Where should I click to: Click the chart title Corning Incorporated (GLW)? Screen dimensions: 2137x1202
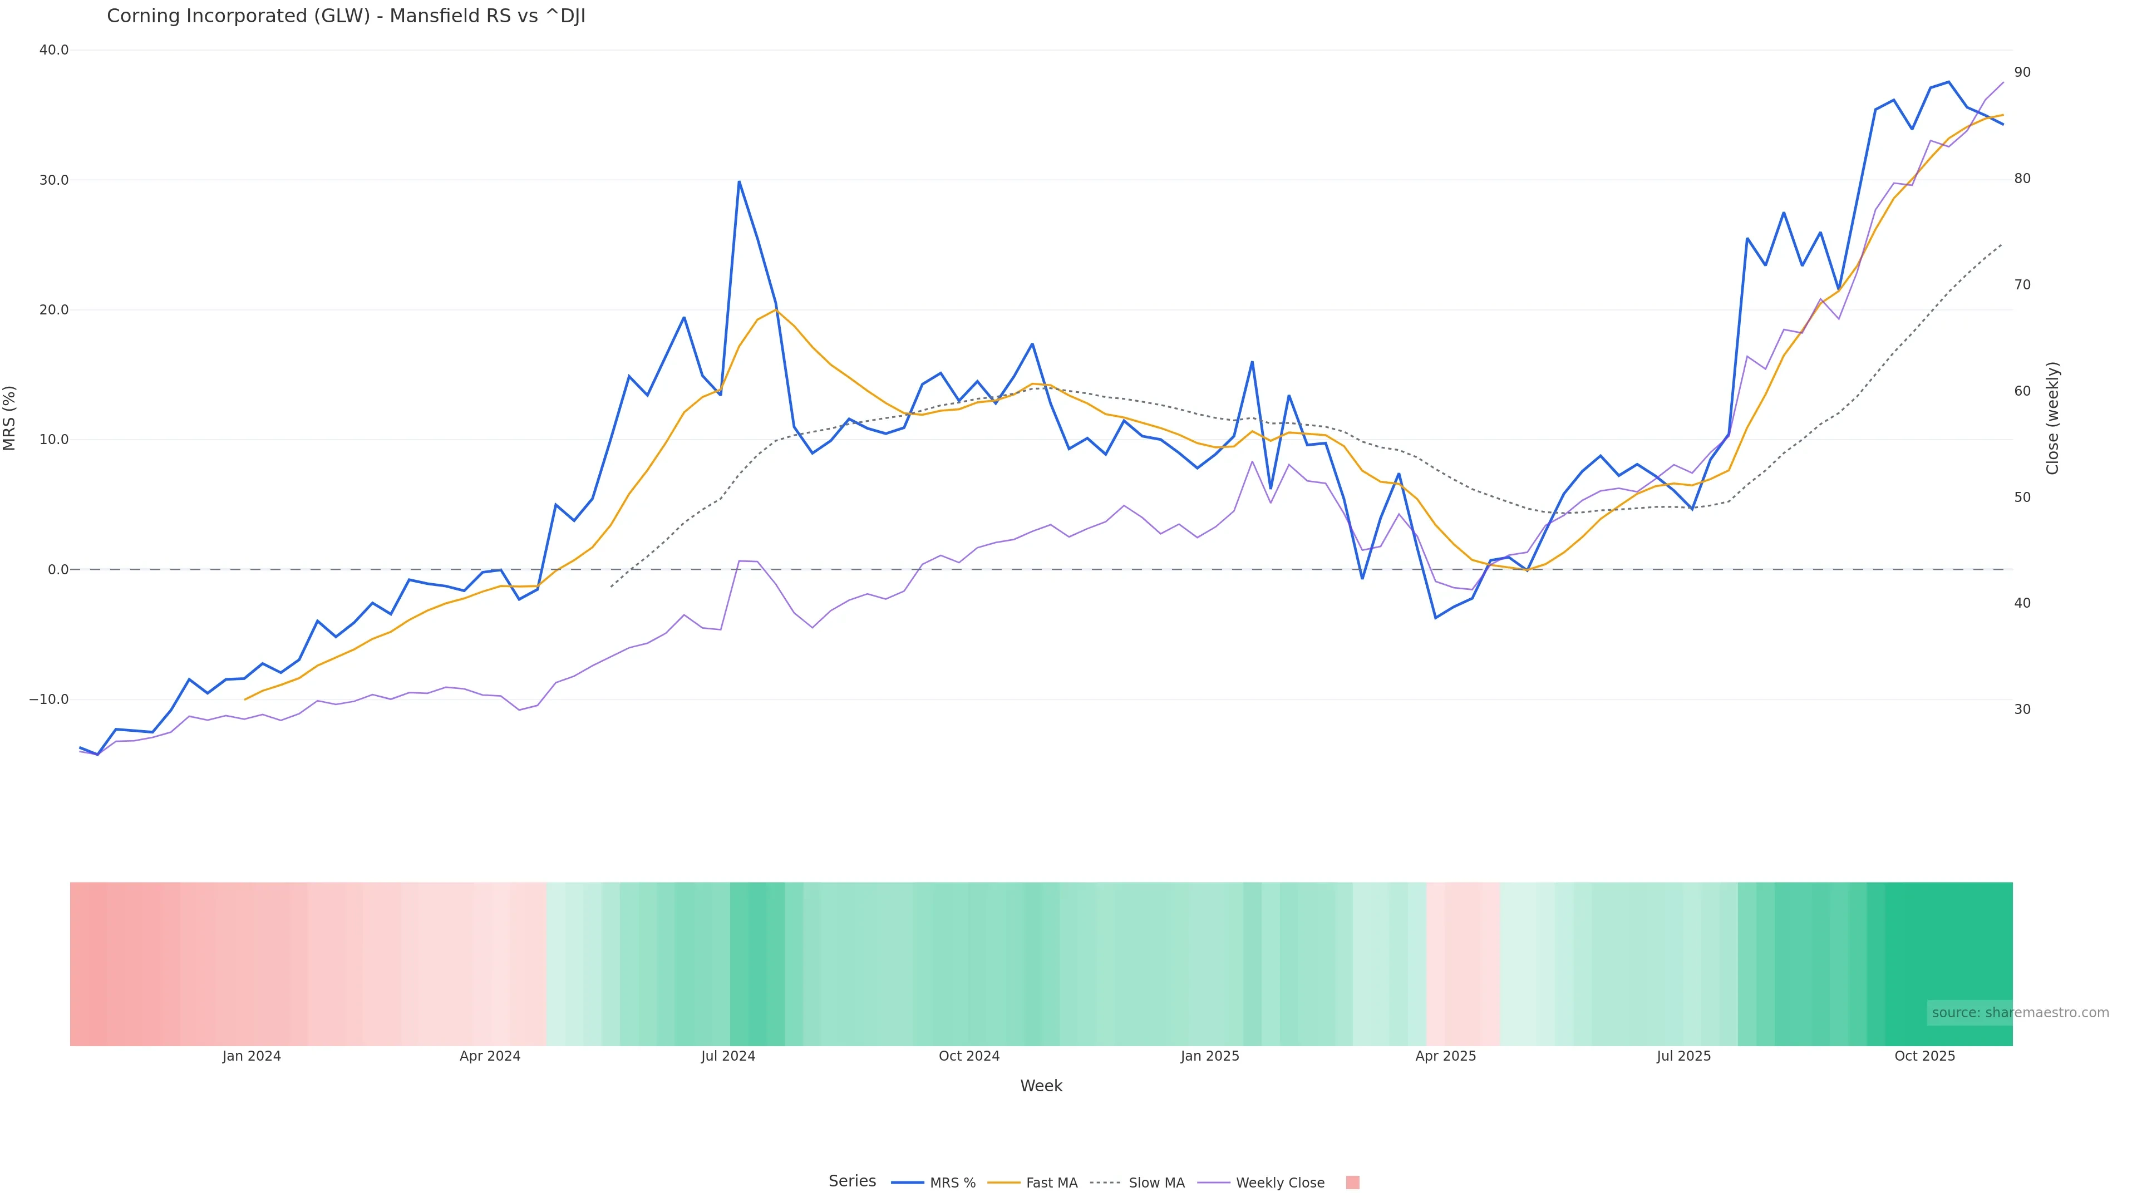tap(346, 17)
